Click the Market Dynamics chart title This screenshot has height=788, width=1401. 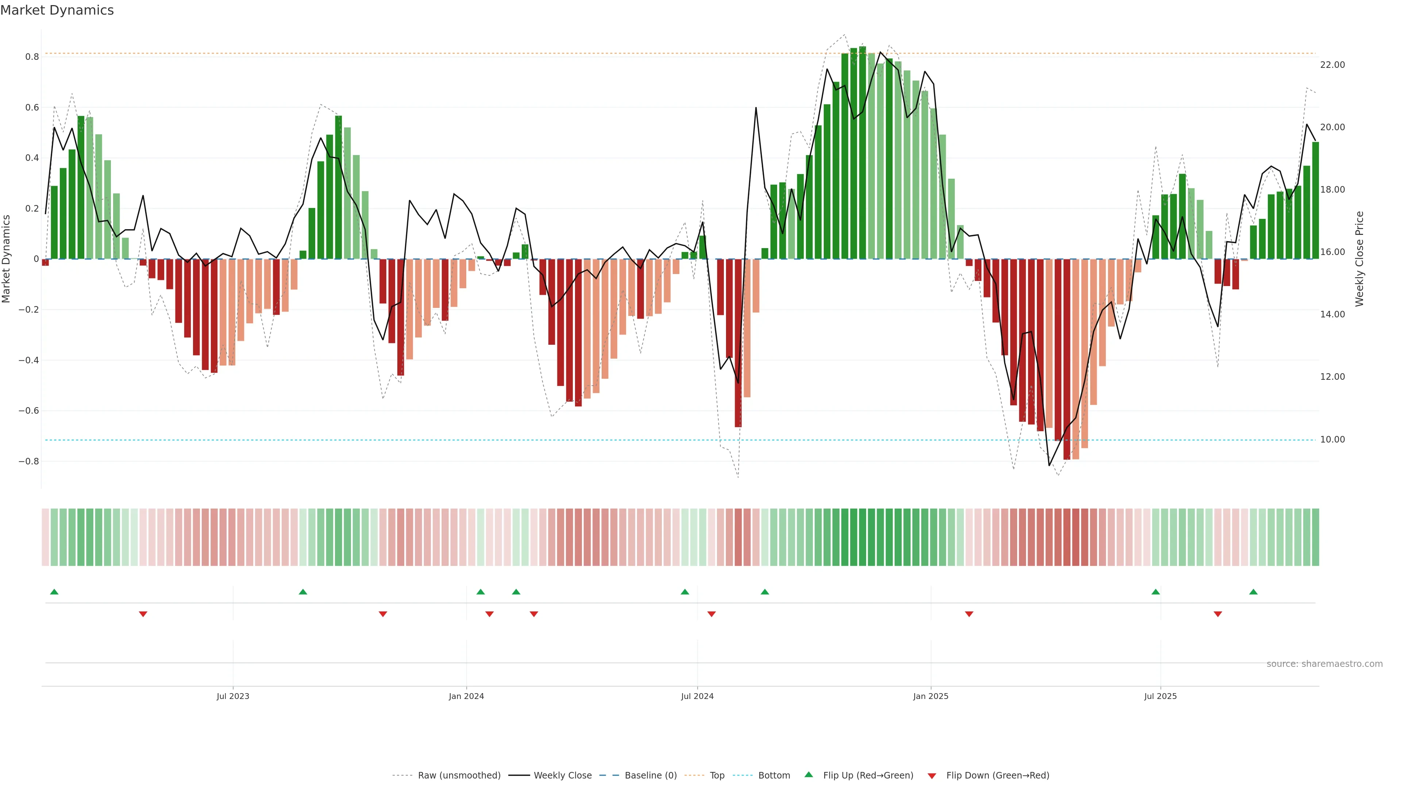[x=57, y=10]
